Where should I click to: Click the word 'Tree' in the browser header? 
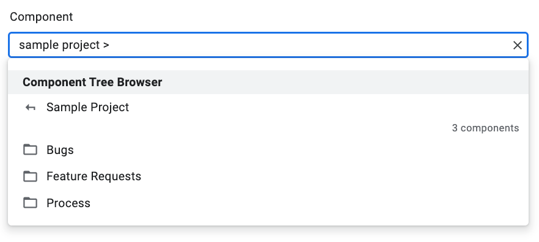[101, 82]
